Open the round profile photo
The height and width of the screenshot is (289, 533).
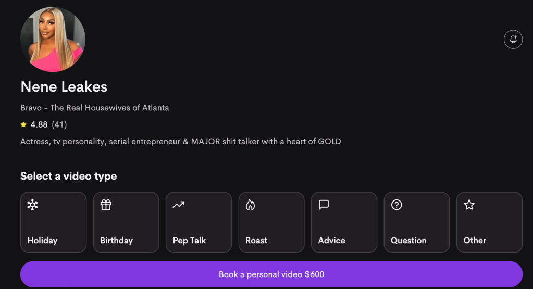[53, 40]
